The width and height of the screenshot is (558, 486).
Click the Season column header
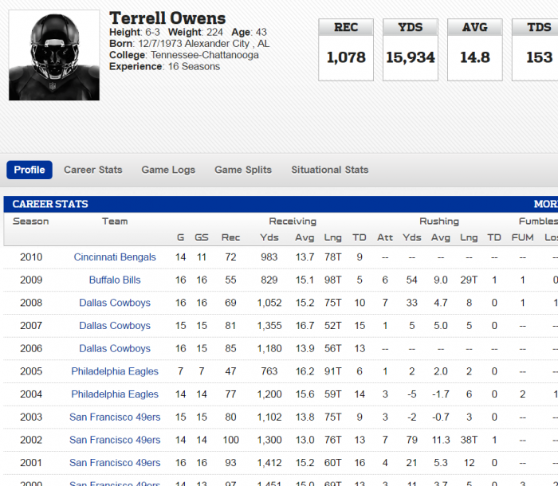point(30,221)
